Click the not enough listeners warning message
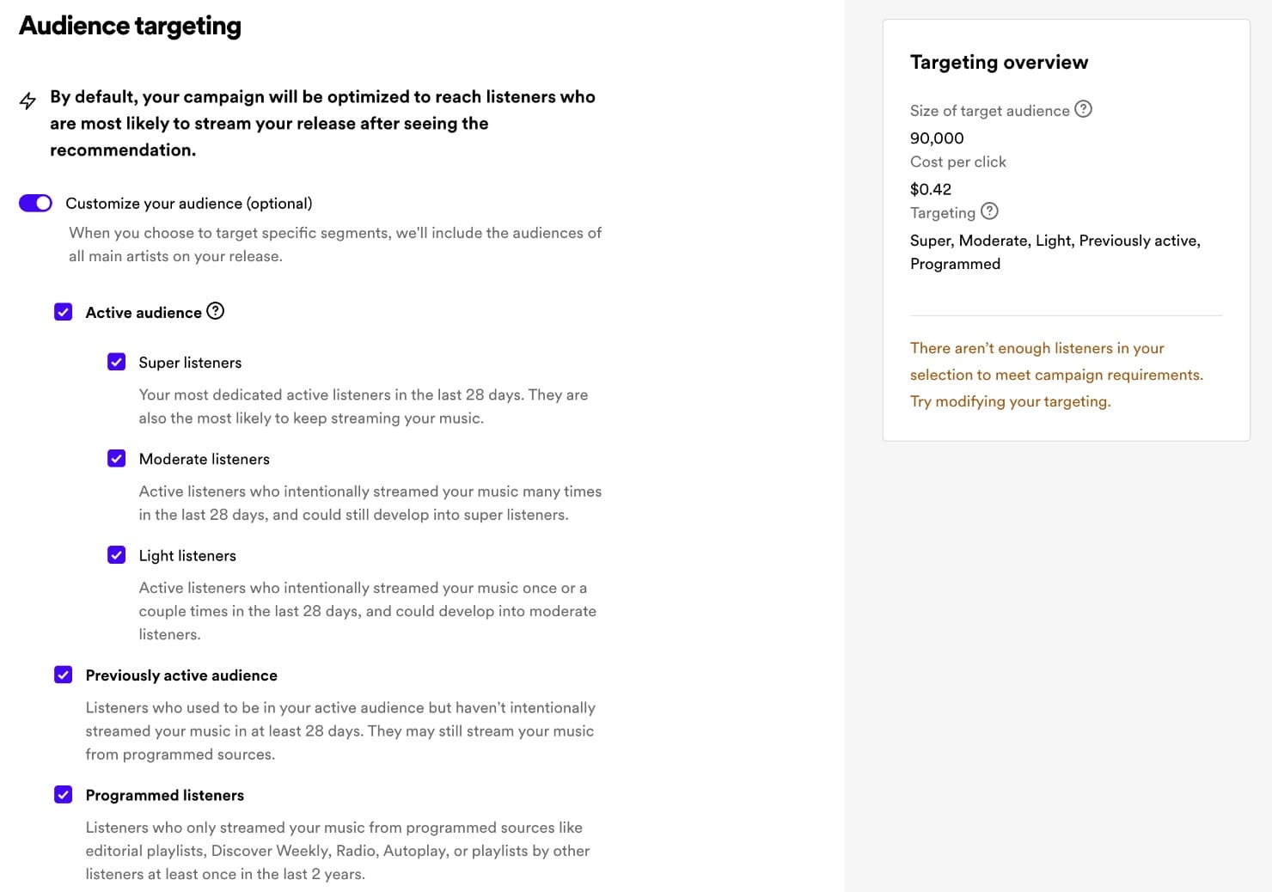The width and height of the screenshot is (1272, 892). tap(1055, 375)
